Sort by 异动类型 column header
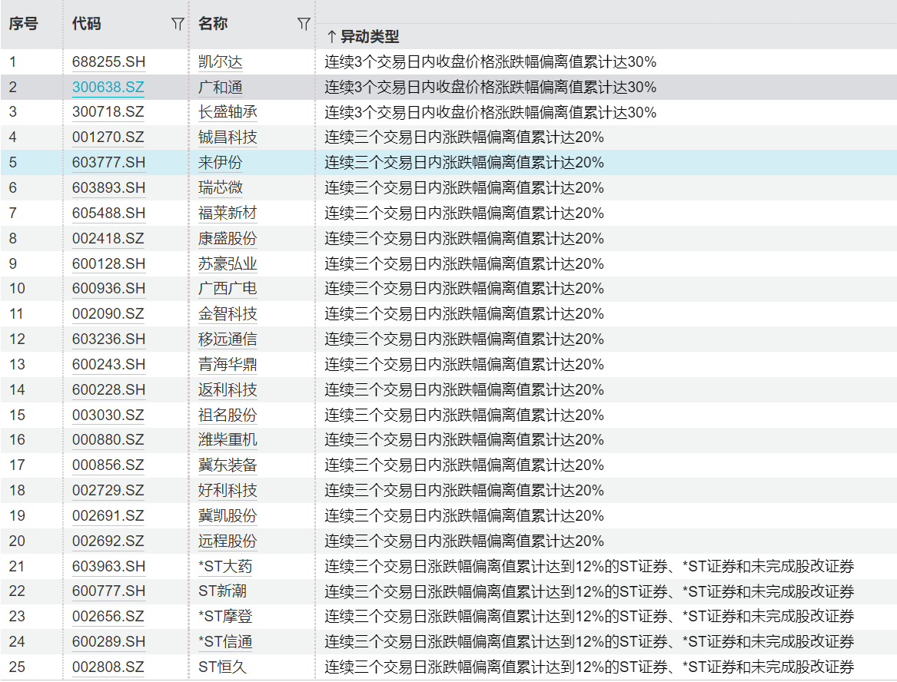This screenshot has width=897, height=682. (363, 37)
